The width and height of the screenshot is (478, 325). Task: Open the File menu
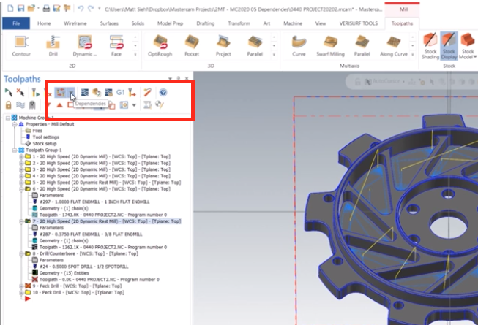16,23
